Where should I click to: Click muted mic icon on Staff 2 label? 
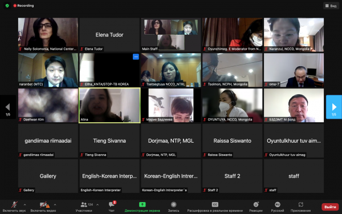pyautogui.click(x=205, y=190)
